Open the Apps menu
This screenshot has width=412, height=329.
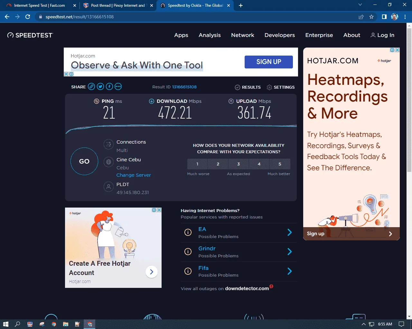coord(181,35)
